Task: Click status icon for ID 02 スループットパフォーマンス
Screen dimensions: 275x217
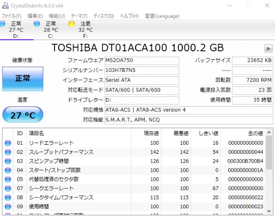Action: point(8,152)
